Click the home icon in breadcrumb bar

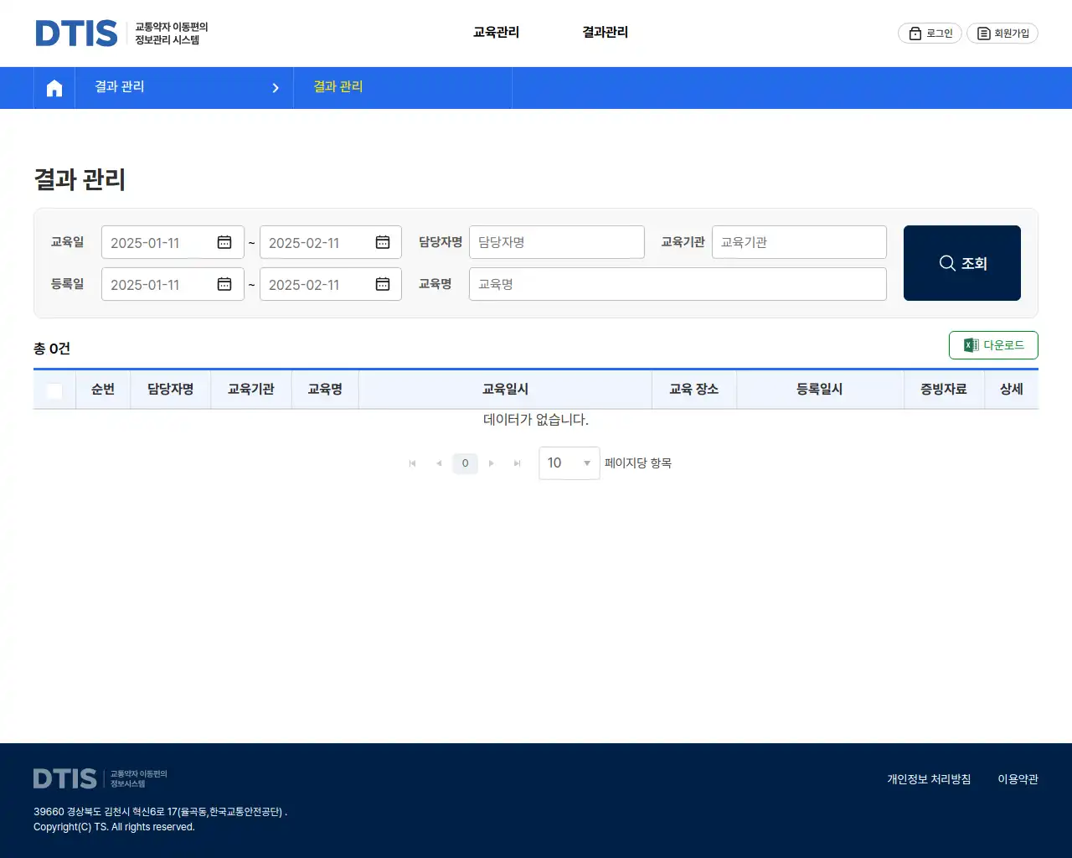[54, 88]
